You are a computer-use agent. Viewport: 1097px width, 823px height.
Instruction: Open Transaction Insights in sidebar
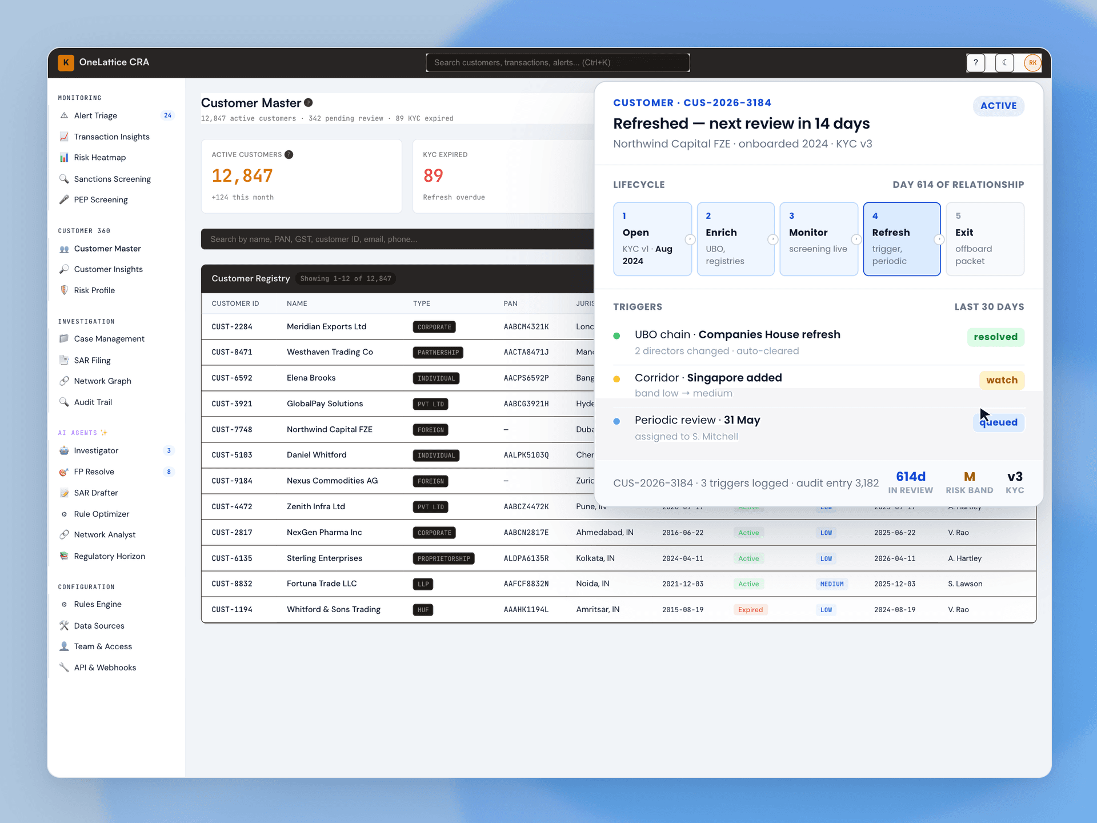click(117, 137)
